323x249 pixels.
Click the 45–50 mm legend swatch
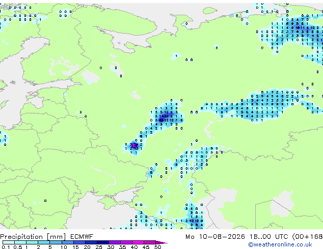pos(150,242)
